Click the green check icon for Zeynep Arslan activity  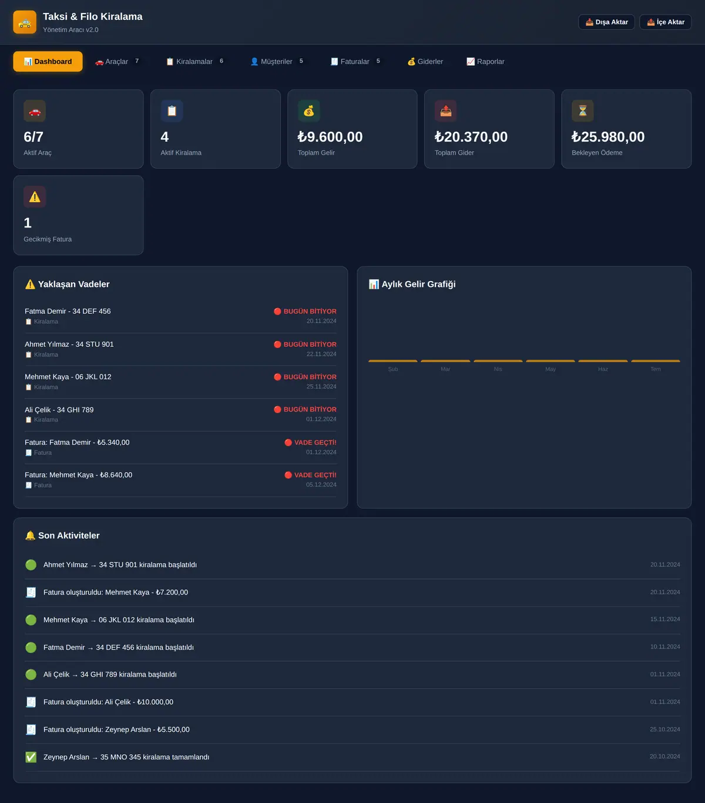coord(31,757)
